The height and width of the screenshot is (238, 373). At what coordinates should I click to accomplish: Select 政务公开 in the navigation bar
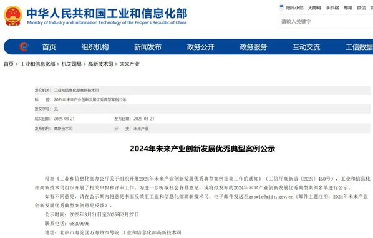[201, 47]
